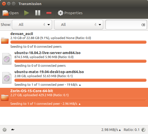This screenshot has width=148, height=134.
Task: Click the devuan_ascii progress bar
Action: point(78,42)
